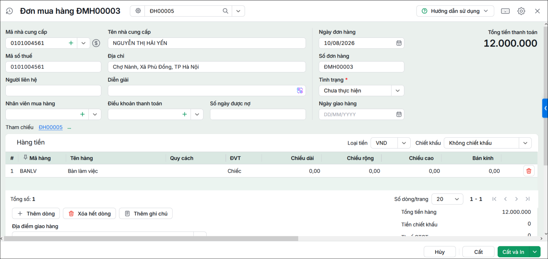Open the Ngày đơn hàng calendar picker

[399, 43]
